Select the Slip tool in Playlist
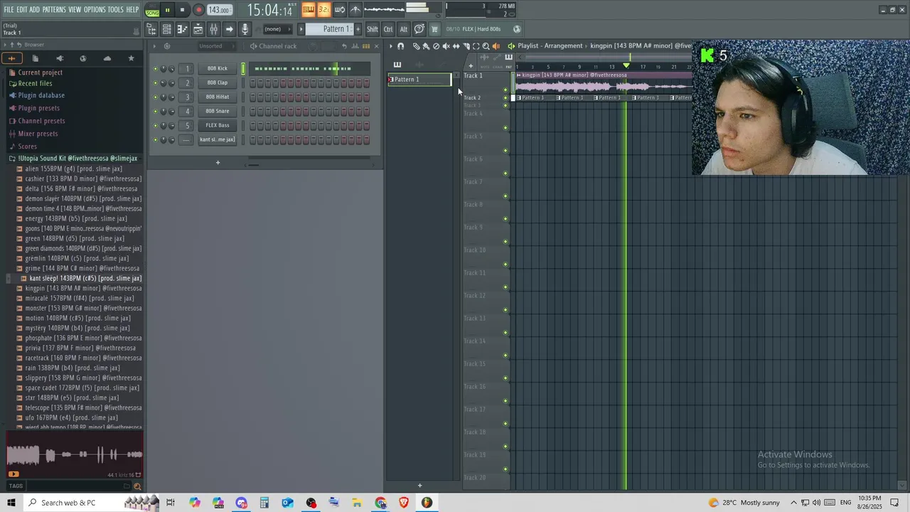Image resolution: width=910 pixels, height=512 pixels. (456, 46)
